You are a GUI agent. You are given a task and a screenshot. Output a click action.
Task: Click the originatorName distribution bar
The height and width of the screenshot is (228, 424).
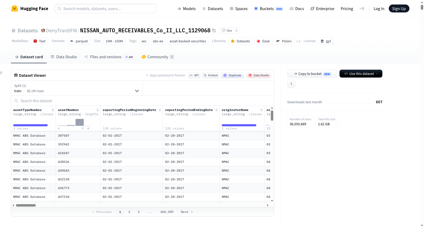[239, 125]
